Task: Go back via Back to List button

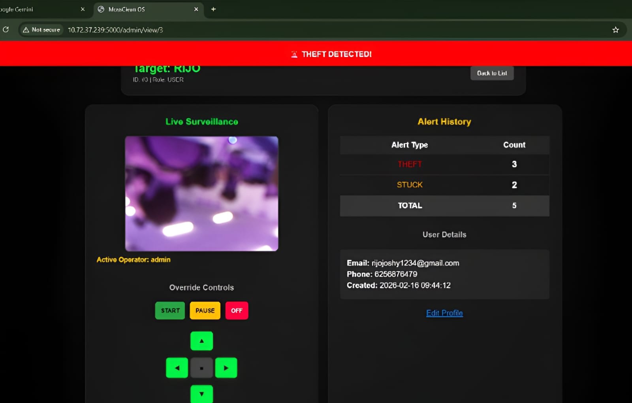Action: point(492,73)
